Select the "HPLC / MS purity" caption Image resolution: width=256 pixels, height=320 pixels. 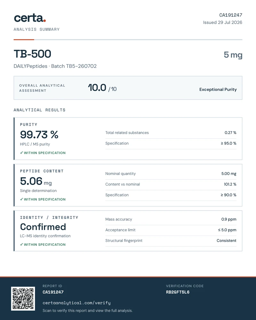click(x=35, y=144)
